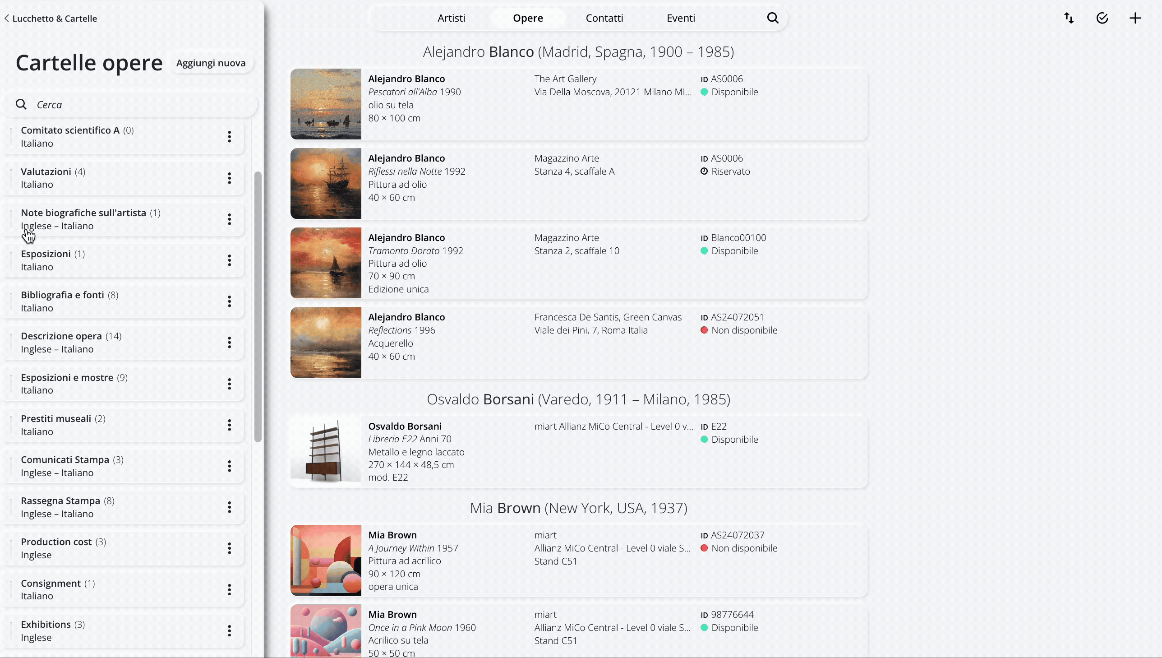
Task: Open three-dot menu for Comunicati Stampa
Action: [230, 466]
